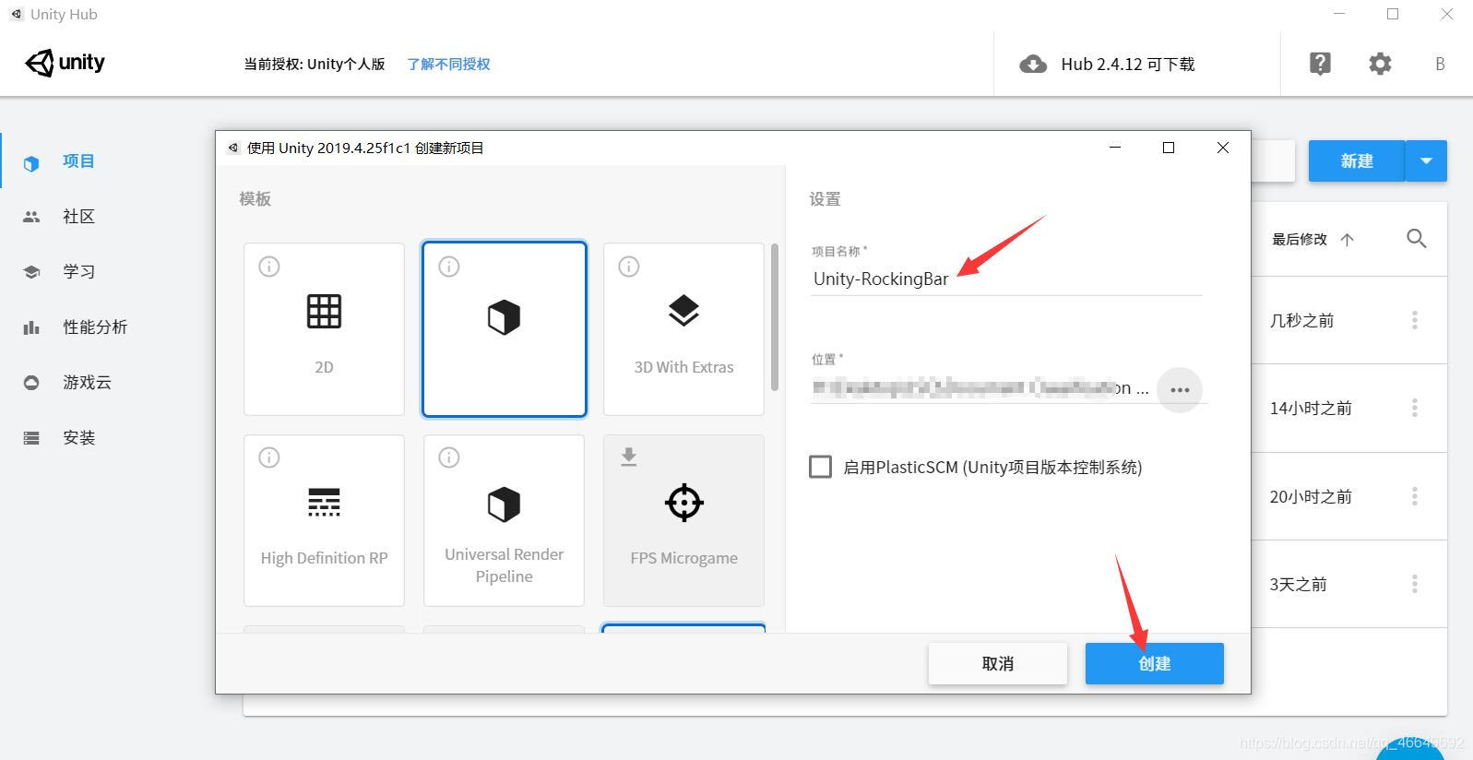Show info for the selected 3D template
Viewport: 1473px width, 760px height.
pos(449,267)
